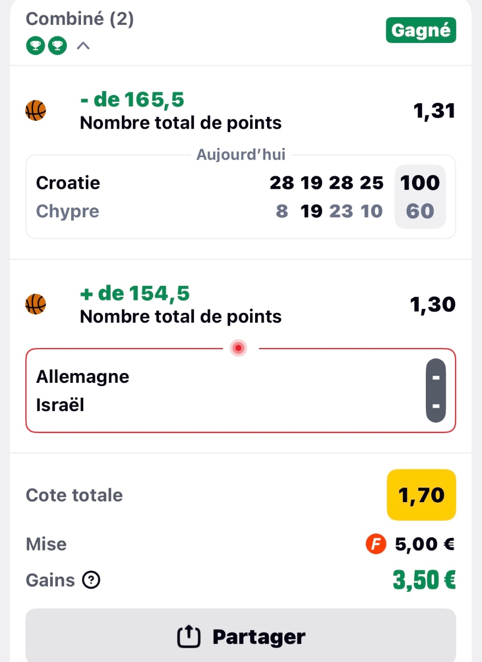Open the Allemagne vs Israël live match
The image size is (482, 662).
(x=241, y=391)
